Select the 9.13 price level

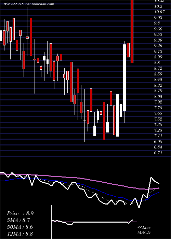click(x=158, y=51)
